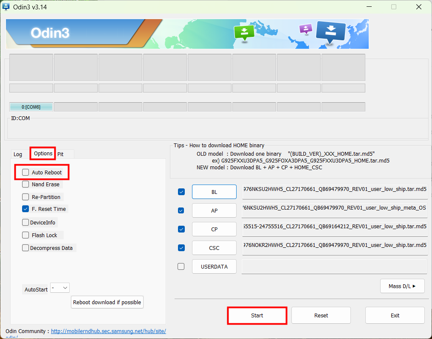Viewport: 432px width, 339px height.
Task: Select the Options tab
Action: click(43, 154)
